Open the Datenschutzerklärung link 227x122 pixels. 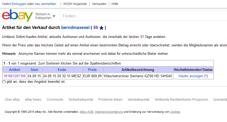109,112
